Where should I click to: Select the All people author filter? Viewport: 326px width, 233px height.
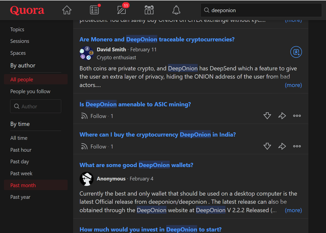pos(36,79)
